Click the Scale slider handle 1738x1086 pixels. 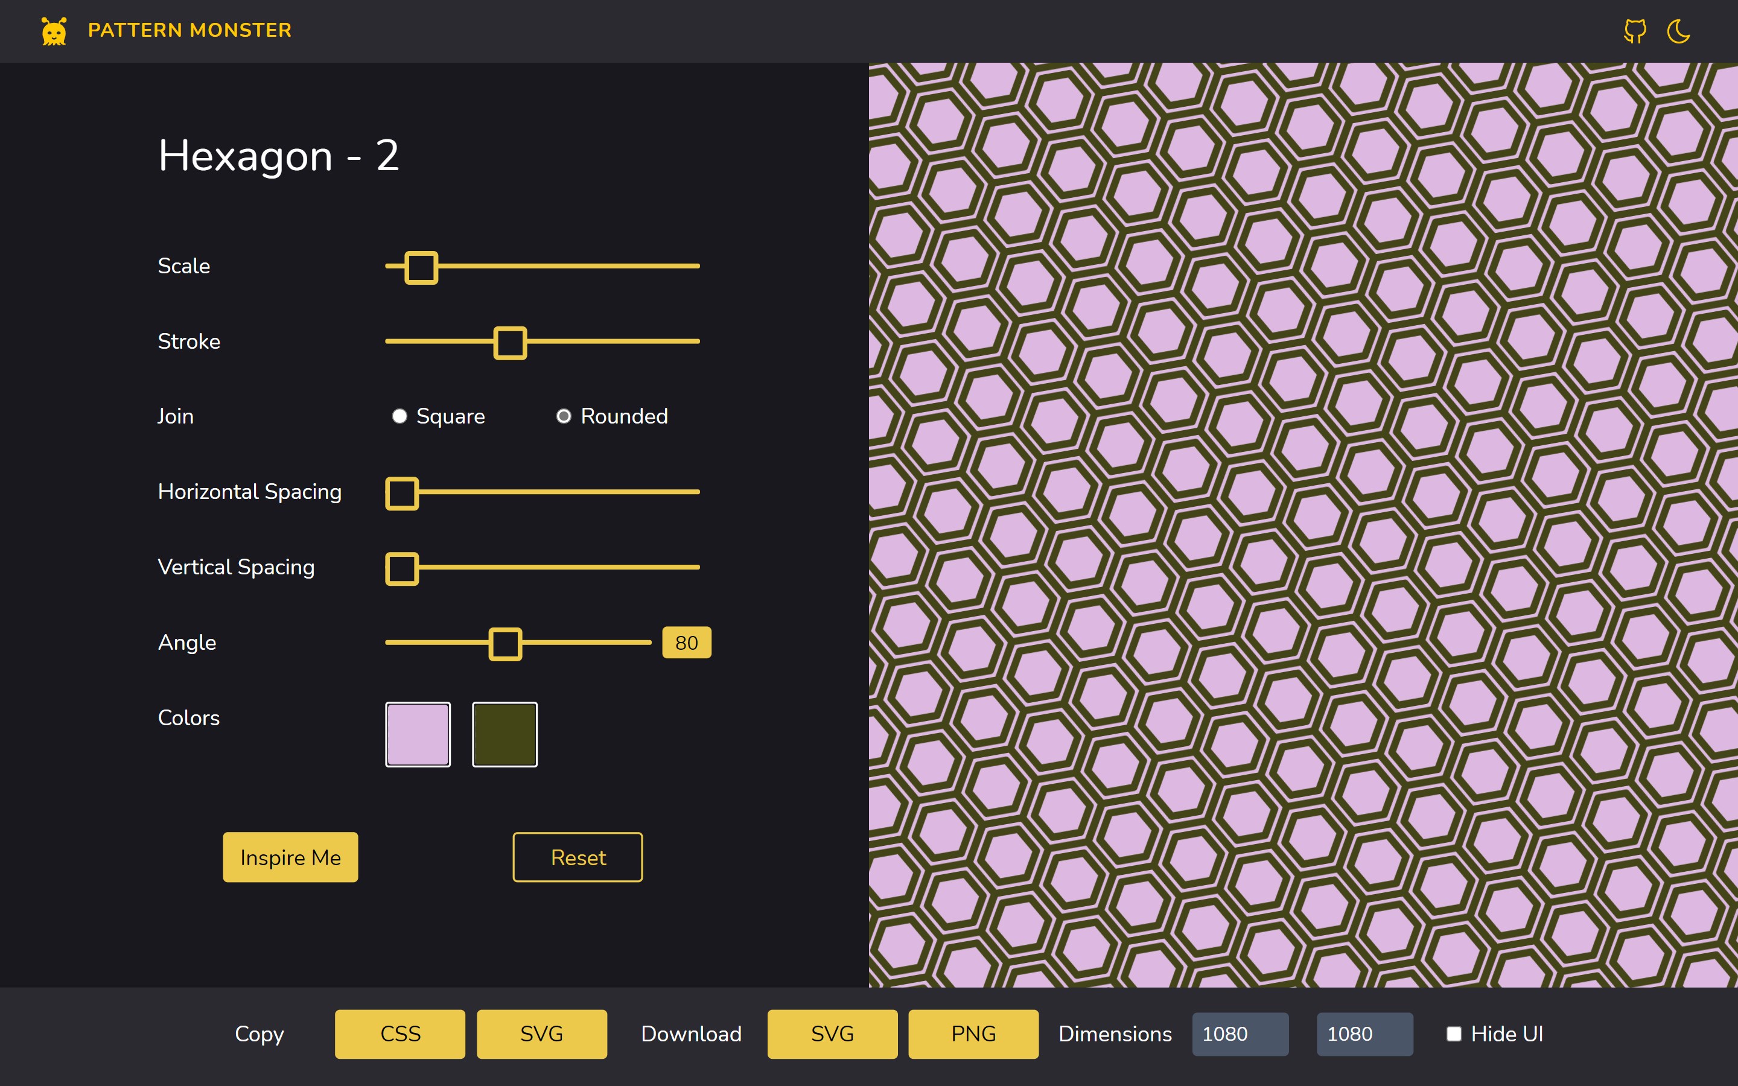(422, 267)
